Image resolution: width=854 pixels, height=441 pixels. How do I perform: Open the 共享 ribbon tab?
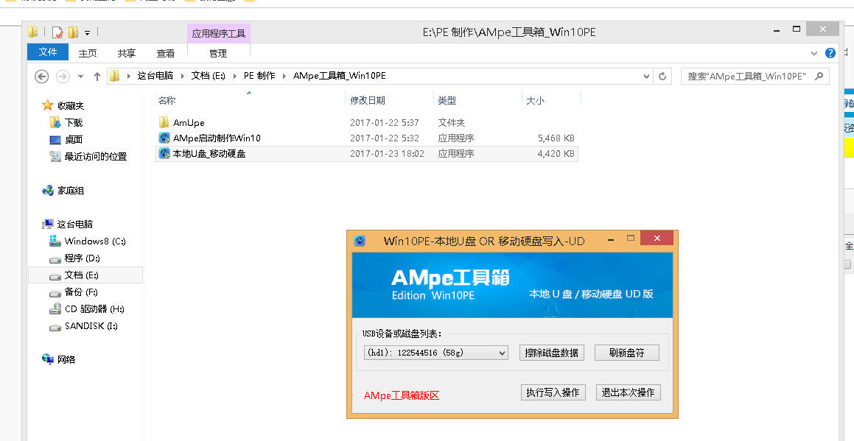[x=126, y=53]
